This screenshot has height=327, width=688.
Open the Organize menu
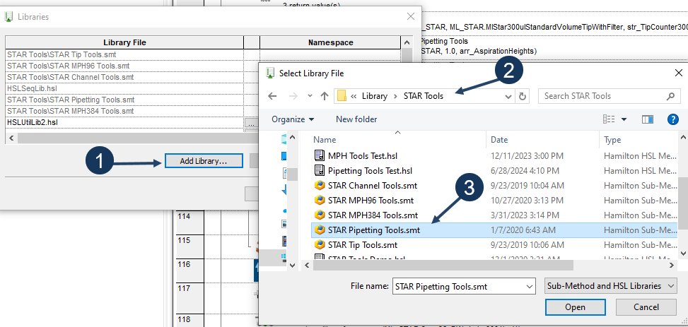point(293,119)
